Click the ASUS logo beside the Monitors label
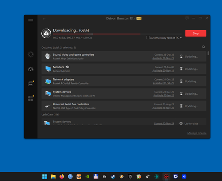This screenshot has width=222, height=181. 67,67
